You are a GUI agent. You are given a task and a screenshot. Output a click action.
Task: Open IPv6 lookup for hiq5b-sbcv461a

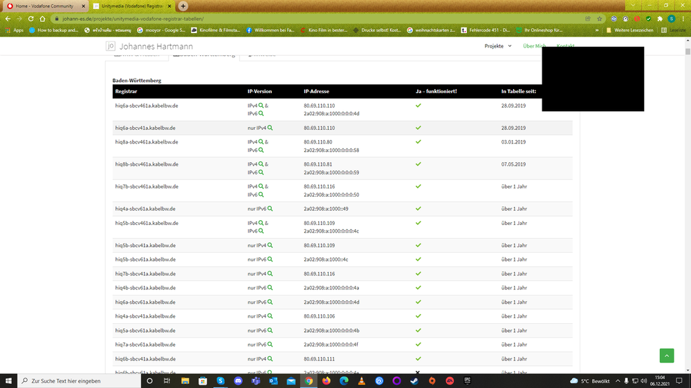click(261, 231)
